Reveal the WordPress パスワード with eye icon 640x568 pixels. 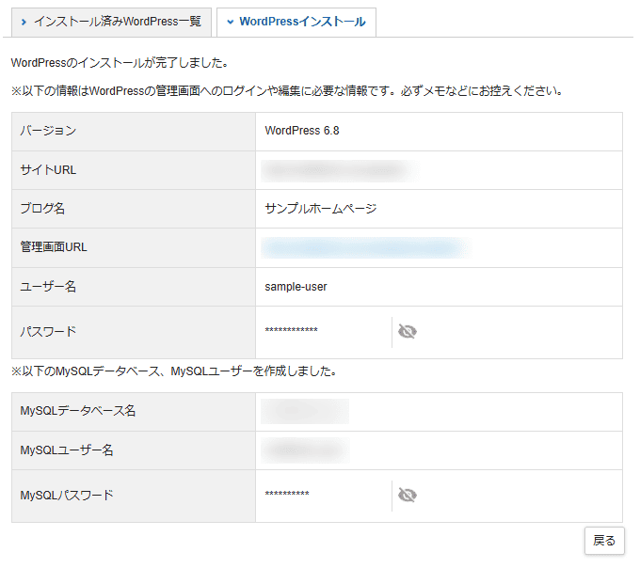click(x=407, y=332)
